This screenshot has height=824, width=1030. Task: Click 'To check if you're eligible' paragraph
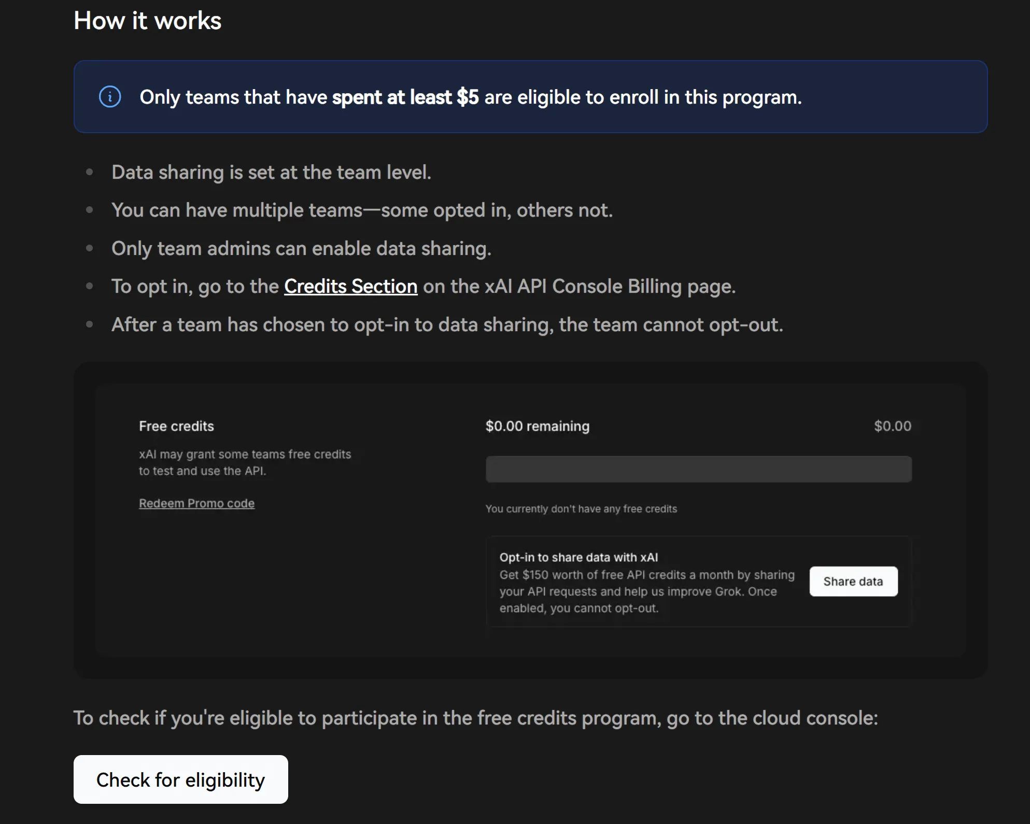[475, 718]
